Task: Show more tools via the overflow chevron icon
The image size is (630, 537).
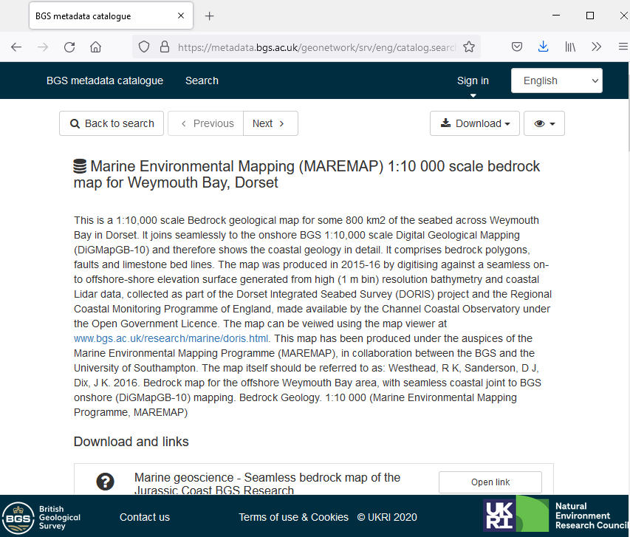Action: point(596,46)
